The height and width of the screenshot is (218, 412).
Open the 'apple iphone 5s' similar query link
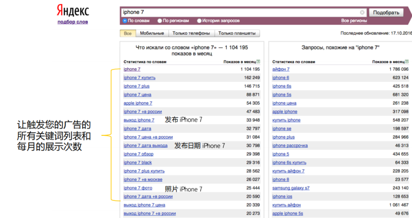coord(288,214)
